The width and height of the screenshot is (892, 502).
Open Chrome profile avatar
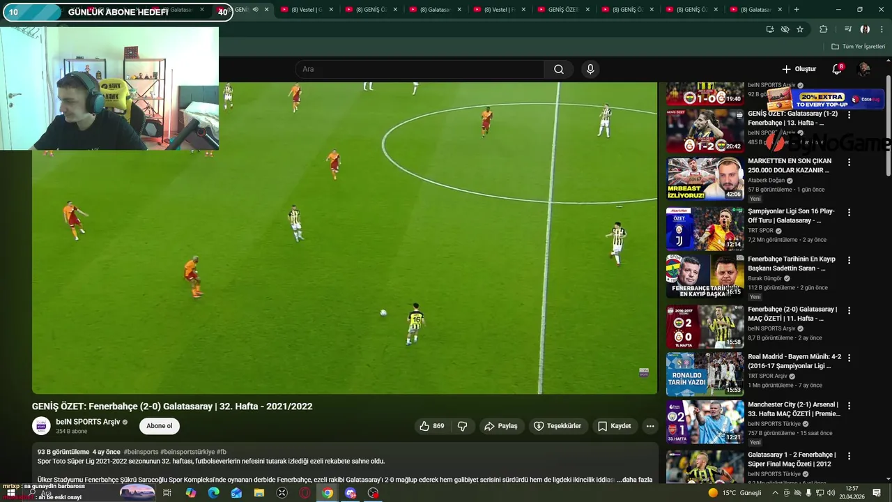[865, 29]
